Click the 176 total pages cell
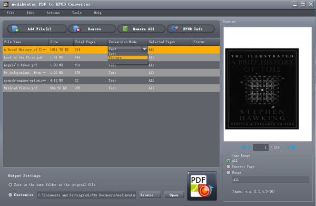The image size is (316, 206). click(x=77, y=73)
